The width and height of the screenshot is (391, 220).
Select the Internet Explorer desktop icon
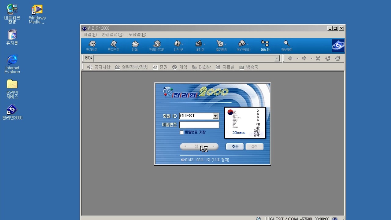pos(12,64)
